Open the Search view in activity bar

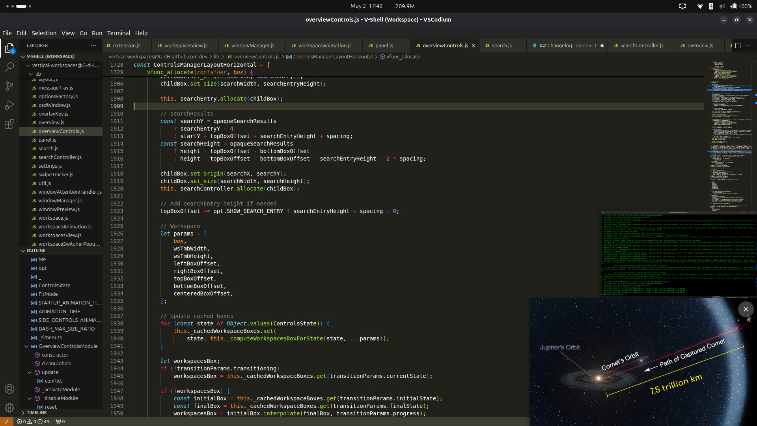pos(9,67)
